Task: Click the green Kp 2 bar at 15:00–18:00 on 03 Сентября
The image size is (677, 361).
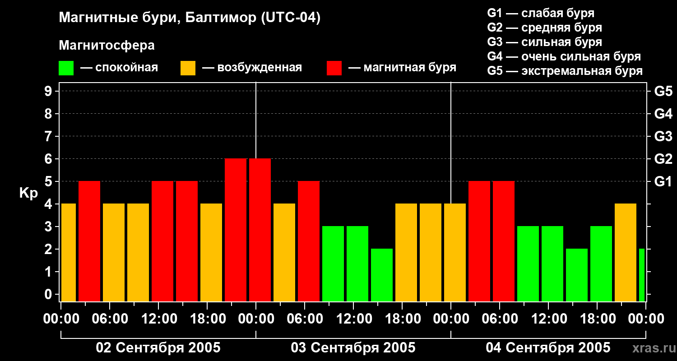Action: click(x=382, y=275)
